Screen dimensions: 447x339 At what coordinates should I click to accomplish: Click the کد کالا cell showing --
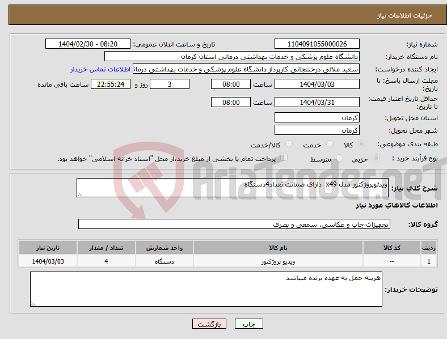point(392,261)
